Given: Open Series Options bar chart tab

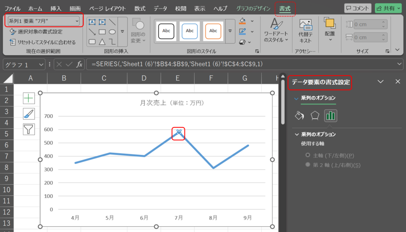Looking at the screenshot, I should click(x=331, y=116).
